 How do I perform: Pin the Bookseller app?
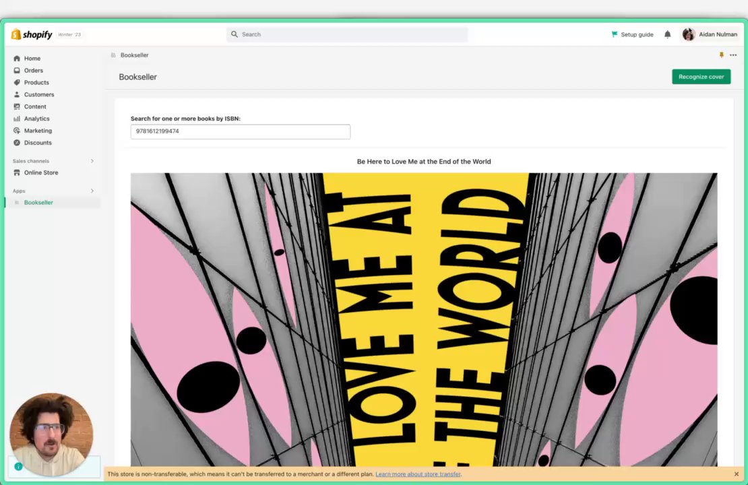coord(721,55)
